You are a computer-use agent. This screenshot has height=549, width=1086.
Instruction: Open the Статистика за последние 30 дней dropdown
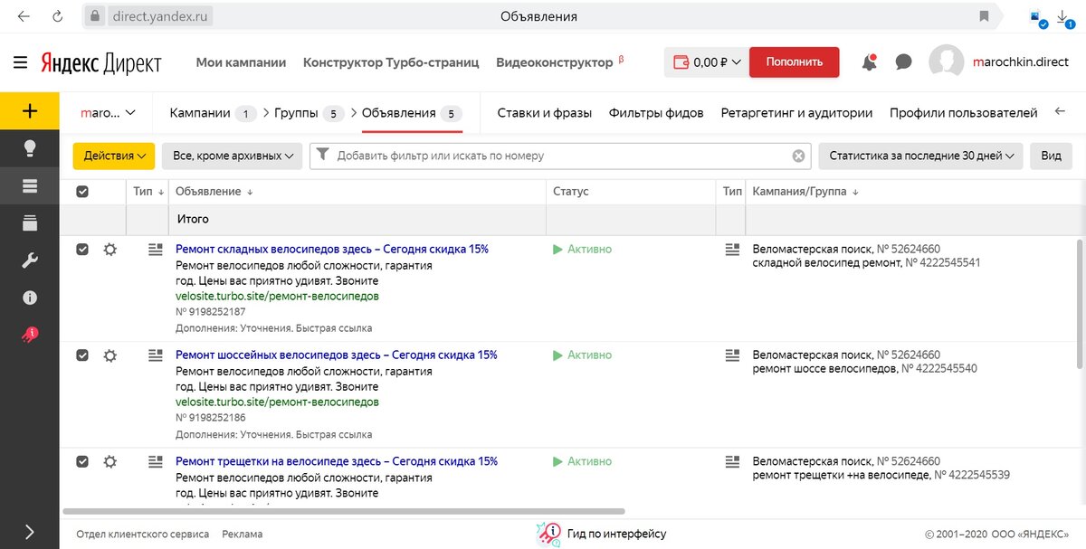point(921,156)
